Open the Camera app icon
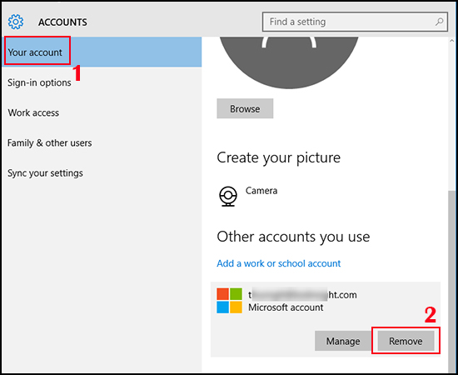The width and height of the screenshot is (458, 375). coord(228,196)
